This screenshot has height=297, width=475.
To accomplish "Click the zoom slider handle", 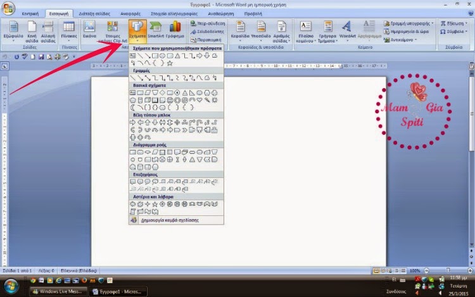I will click(x=448, y=270).
